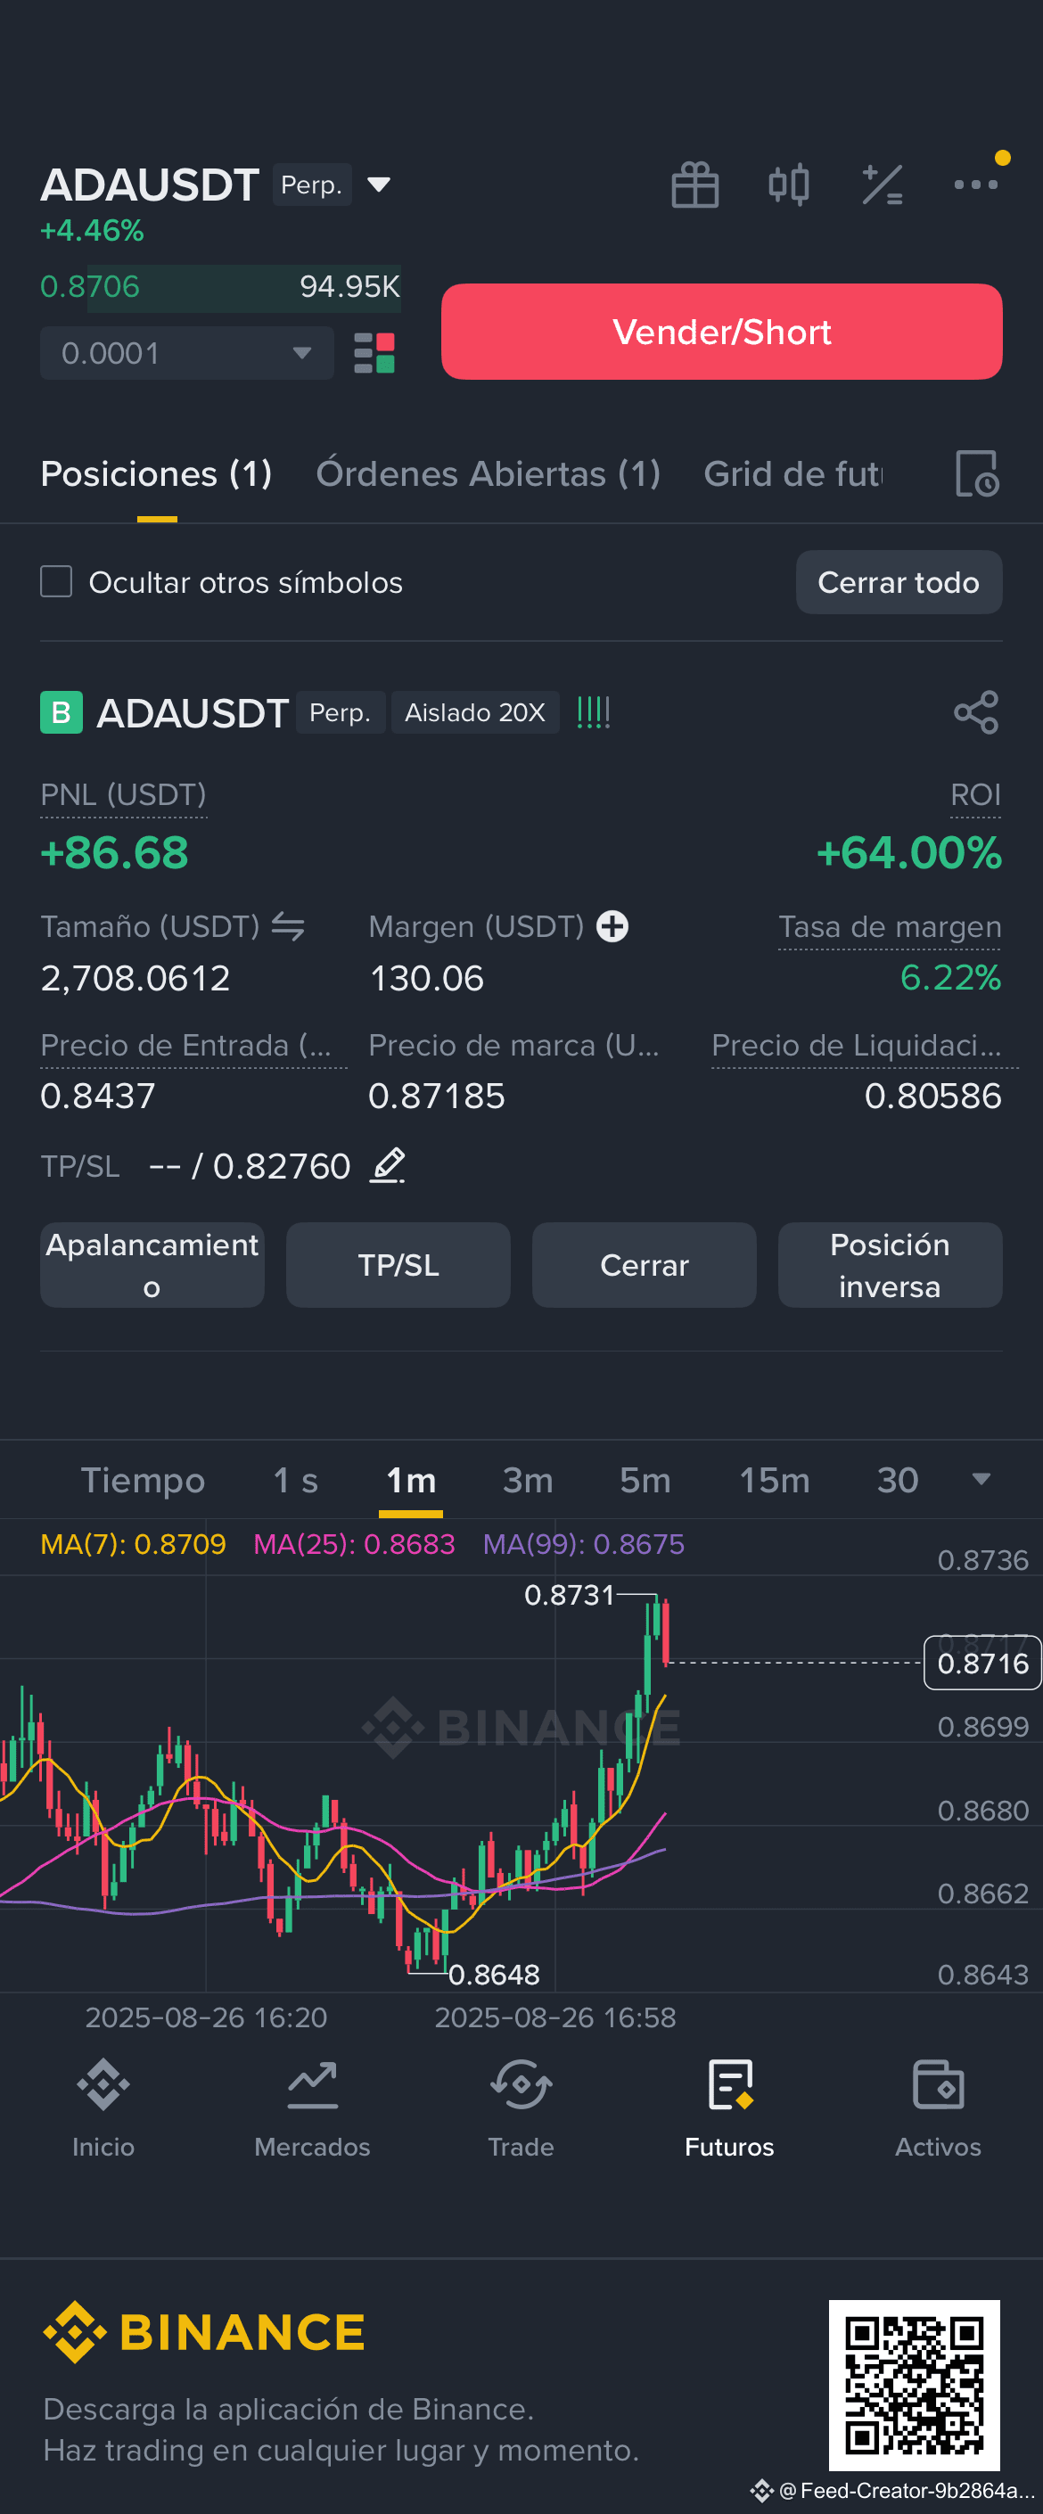Tap the PNL (USDT) label

[123, 794]
